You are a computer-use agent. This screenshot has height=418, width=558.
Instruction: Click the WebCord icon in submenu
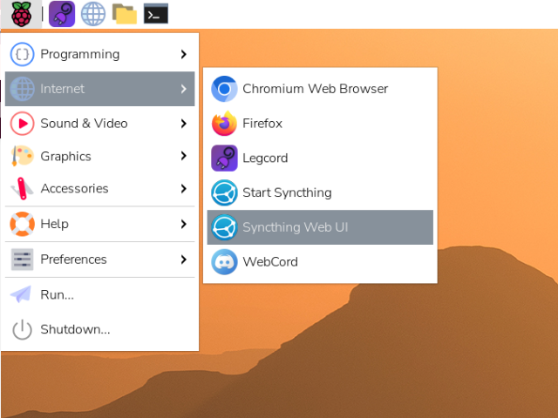tap(225, 262)
